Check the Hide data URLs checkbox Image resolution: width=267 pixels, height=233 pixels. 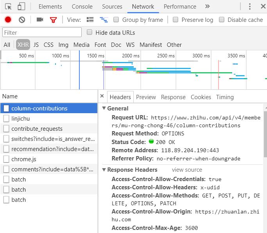pyautogui.click(x=90, y=32)
